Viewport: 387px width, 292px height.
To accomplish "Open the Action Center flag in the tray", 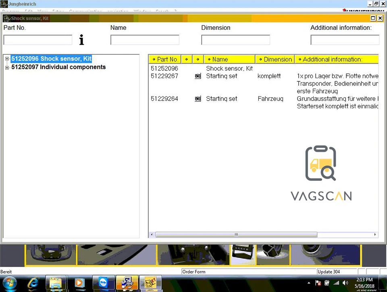I will 318,283.
